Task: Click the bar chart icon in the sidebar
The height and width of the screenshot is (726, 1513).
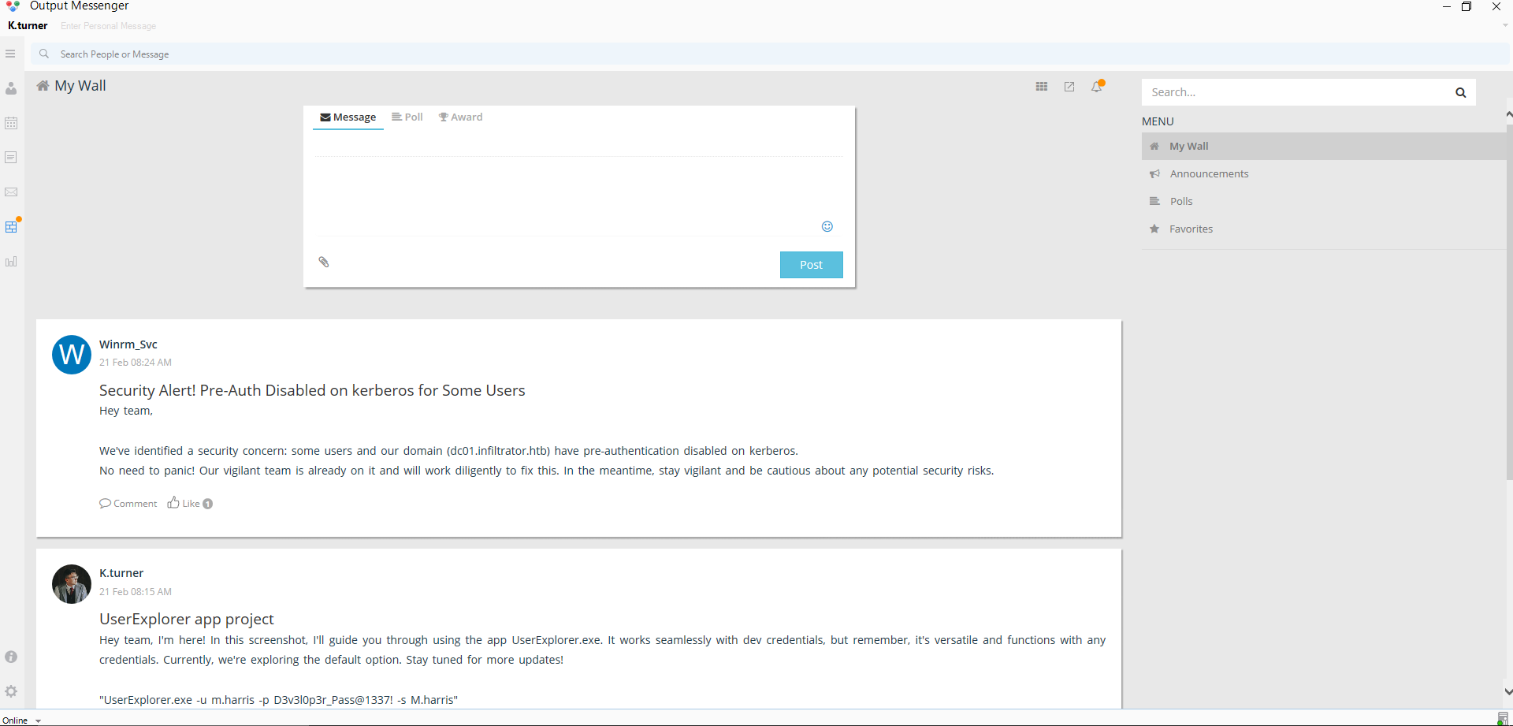Action: (11, 262)
